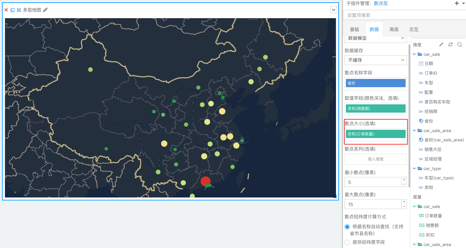The width and height of the screenshot is (466, 248).
Task: Select 根据名称自动查找 radio option
Action: pos(347,227)
